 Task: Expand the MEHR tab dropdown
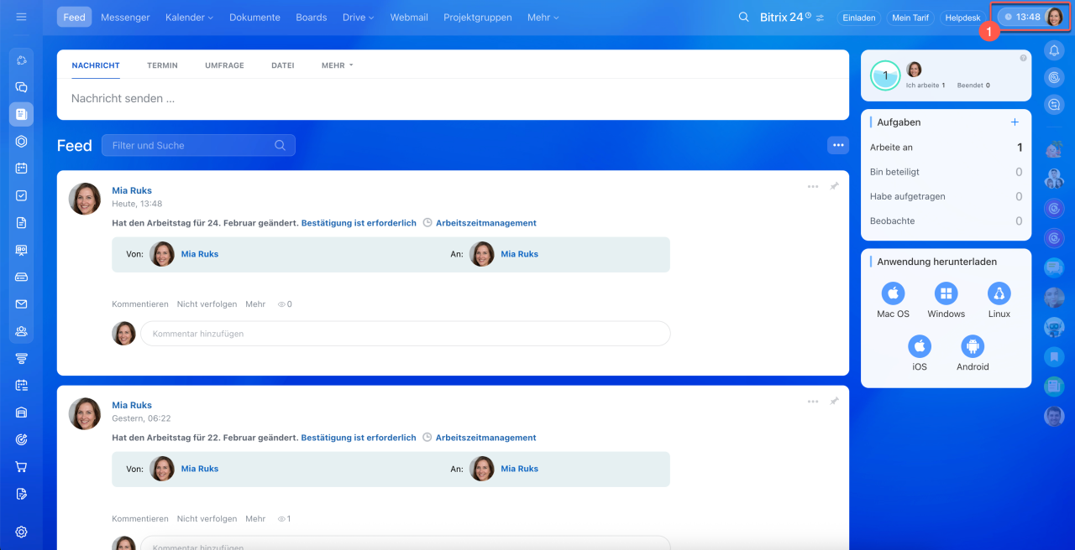pos(337,65)
